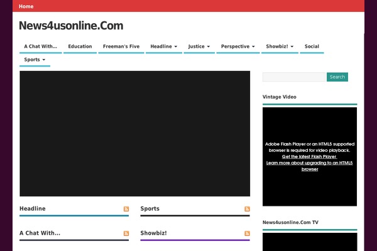377x251 pixels.
Task: Click the large featured slider area
Action: pyautogui.click(x=135, y=134)
